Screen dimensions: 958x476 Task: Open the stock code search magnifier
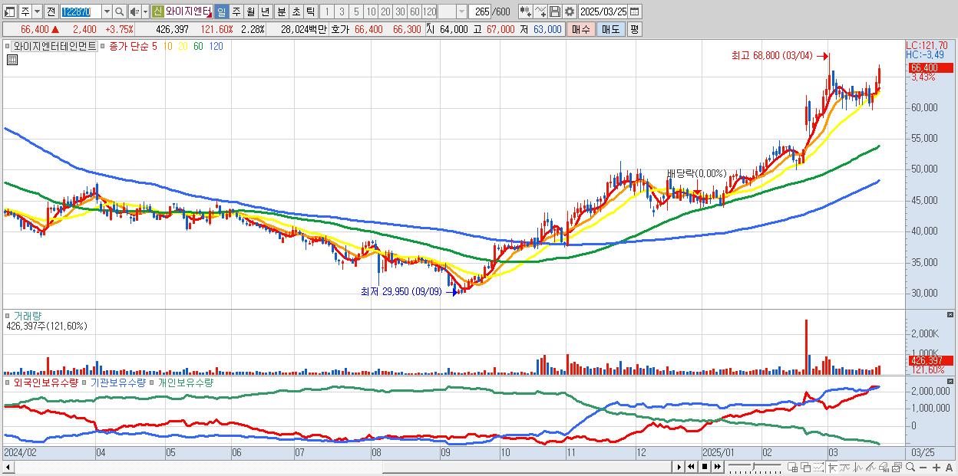(119, 11)
